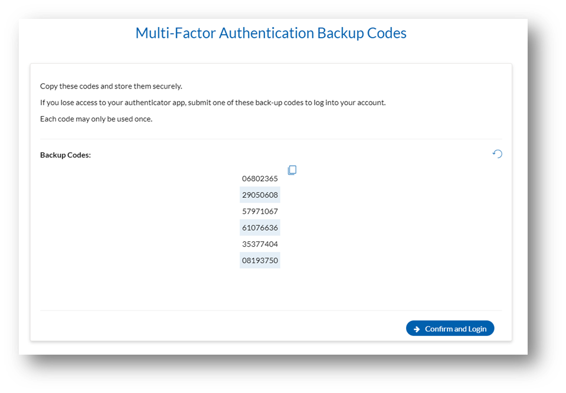The image size is (566, 393).
Task: Select backup code 61076636
Action: [260, 227]
